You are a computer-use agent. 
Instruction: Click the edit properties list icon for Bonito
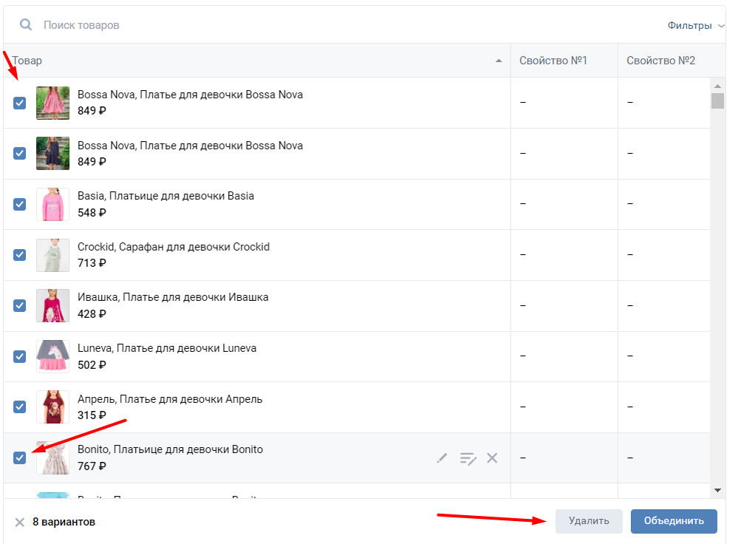(468, 458)
